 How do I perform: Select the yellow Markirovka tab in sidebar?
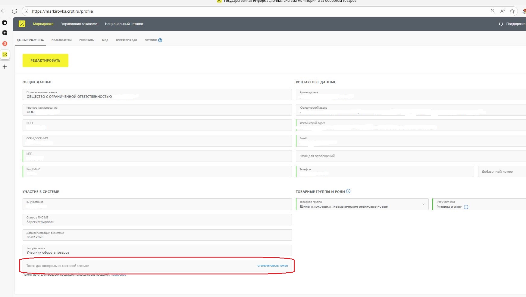[x=5, y=54]
